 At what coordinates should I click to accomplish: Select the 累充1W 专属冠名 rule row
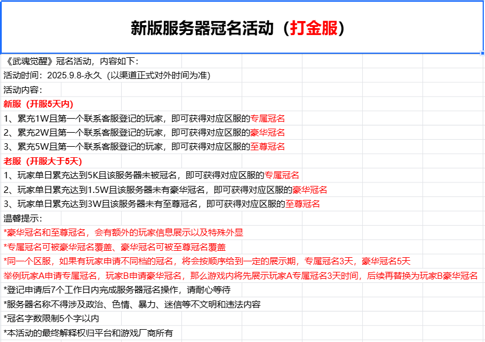point(144,118)
